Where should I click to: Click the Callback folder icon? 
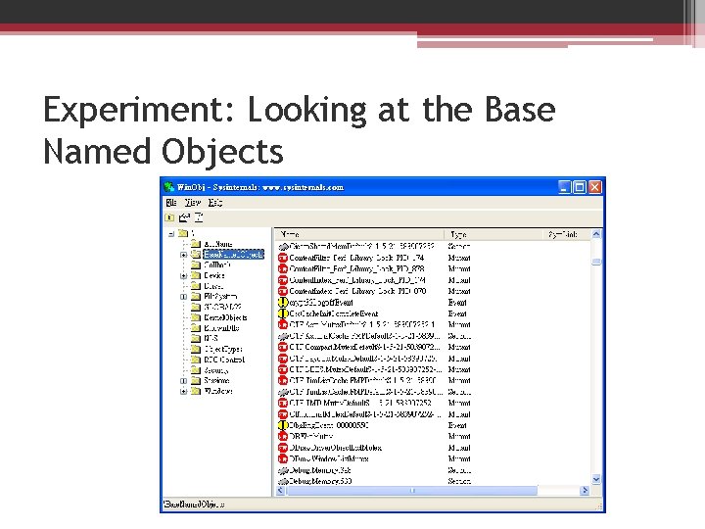[196, 264]
